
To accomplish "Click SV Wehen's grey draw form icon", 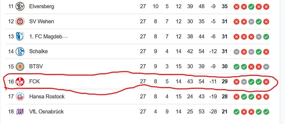I will click(251, 22).
